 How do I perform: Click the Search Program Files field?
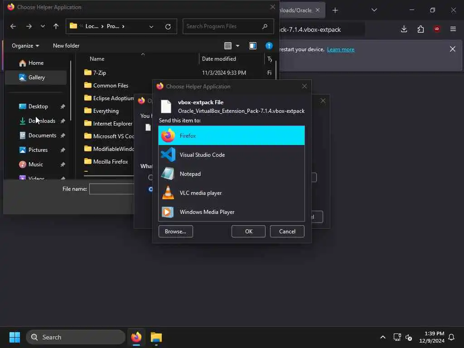[228, 26]
